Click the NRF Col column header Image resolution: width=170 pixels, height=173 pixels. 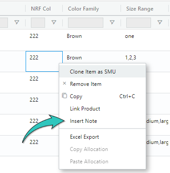[41, 9]
